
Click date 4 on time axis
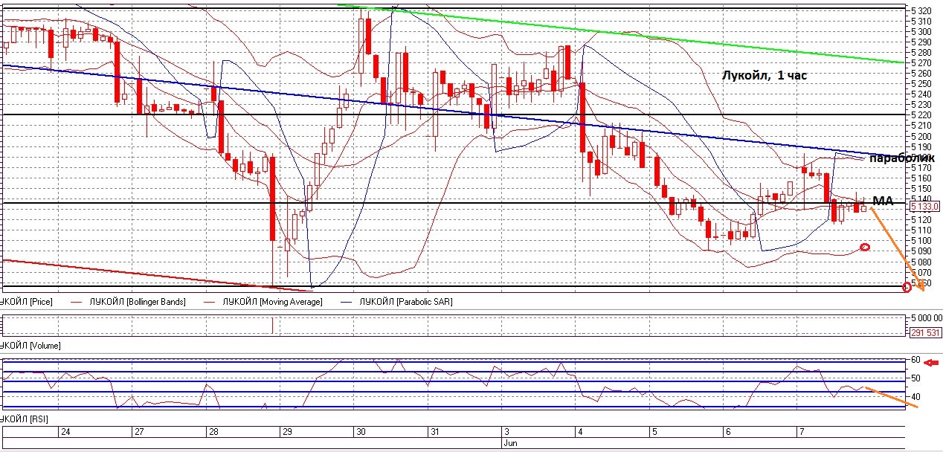[x=580, y=431]
